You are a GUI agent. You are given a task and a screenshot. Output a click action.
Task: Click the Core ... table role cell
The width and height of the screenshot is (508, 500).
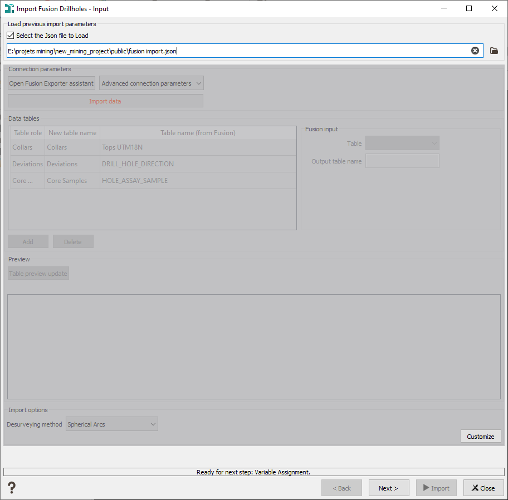click(x=27, y=180)
